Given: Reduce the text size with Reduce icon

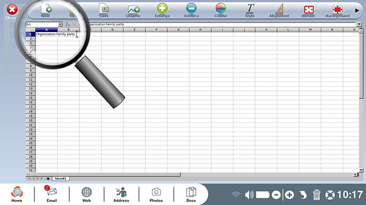Looking at the screenshot, I should coord(191,10).
